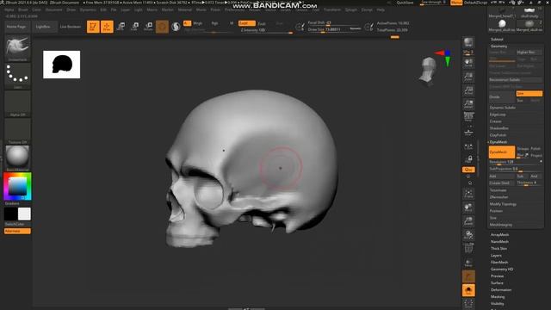Toggle the Transp transparency icon

[468, 262]
